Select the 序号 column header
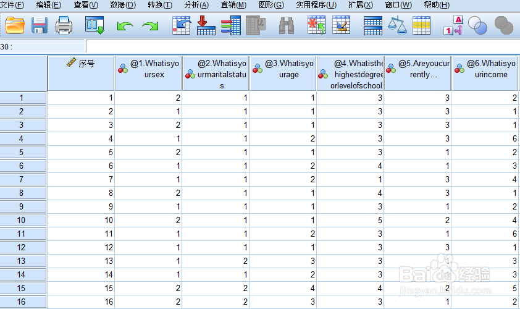 pyautogui.click(x=81, y=73)
